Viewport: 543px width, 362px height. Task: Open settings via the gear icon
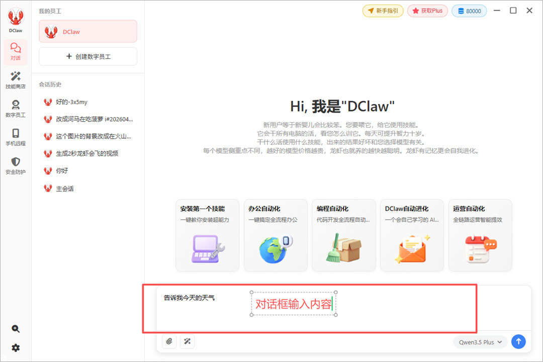[16, 348]
